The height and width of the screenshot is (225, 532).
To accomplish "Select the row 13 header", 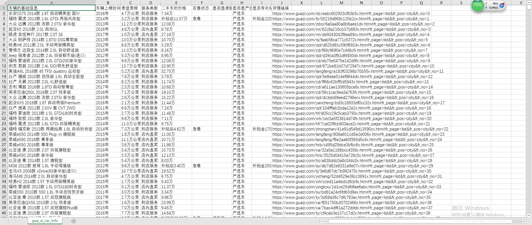I will [4, 71].
